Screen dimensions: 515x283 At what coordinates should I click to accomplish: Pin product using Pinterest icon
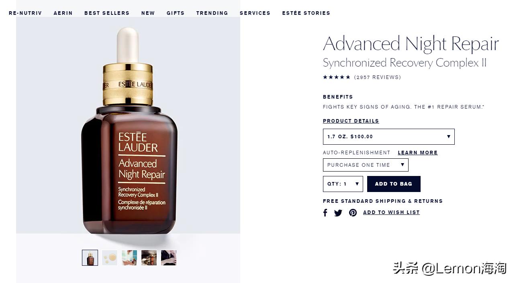click(x=353, y=213)
